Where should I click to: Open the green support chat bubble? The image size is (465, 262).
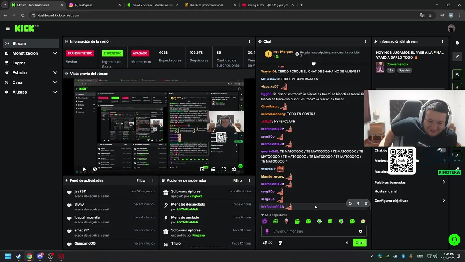pyautogui.click(x=454, y=239)
